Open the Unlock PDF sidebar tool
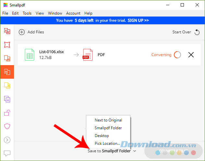Viewport: 205px width, 161px height. (7, 113)
